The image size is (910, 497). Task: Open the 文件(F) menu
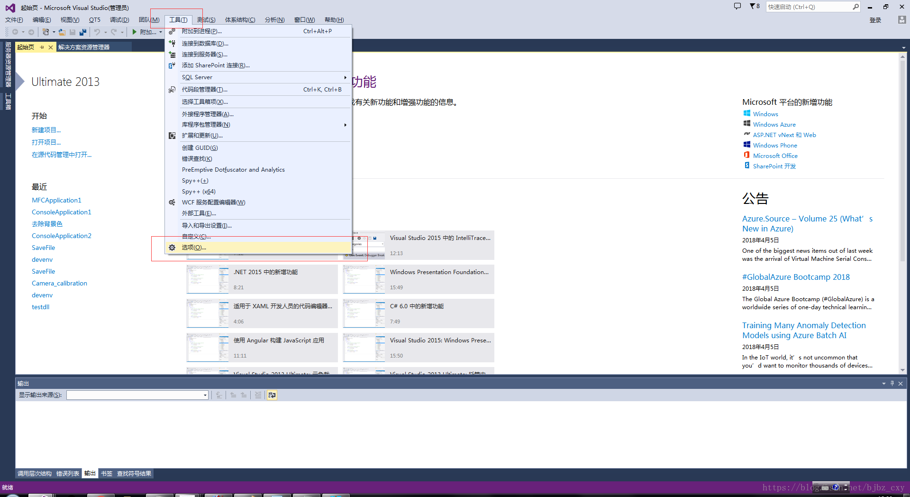(x=14, y=20)
